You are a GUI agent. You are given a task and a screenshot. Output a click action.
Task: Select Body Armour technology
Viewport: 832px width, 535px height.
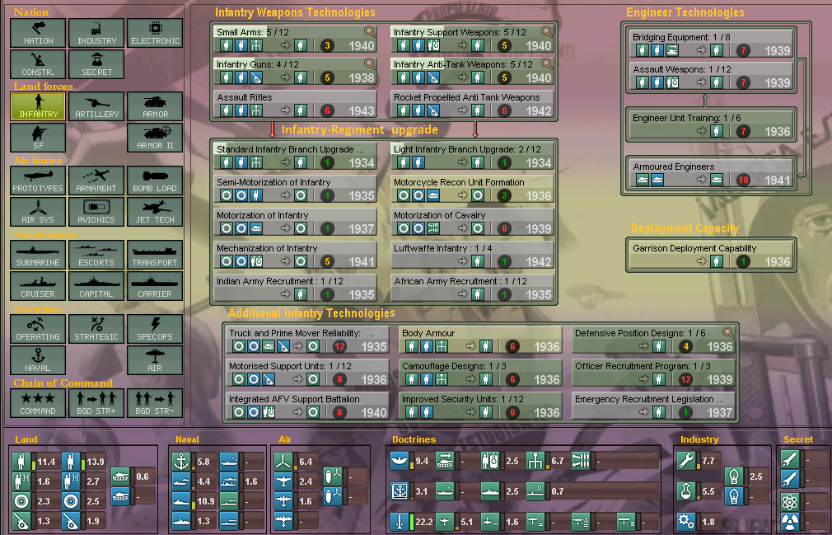(x=480, y=340)
